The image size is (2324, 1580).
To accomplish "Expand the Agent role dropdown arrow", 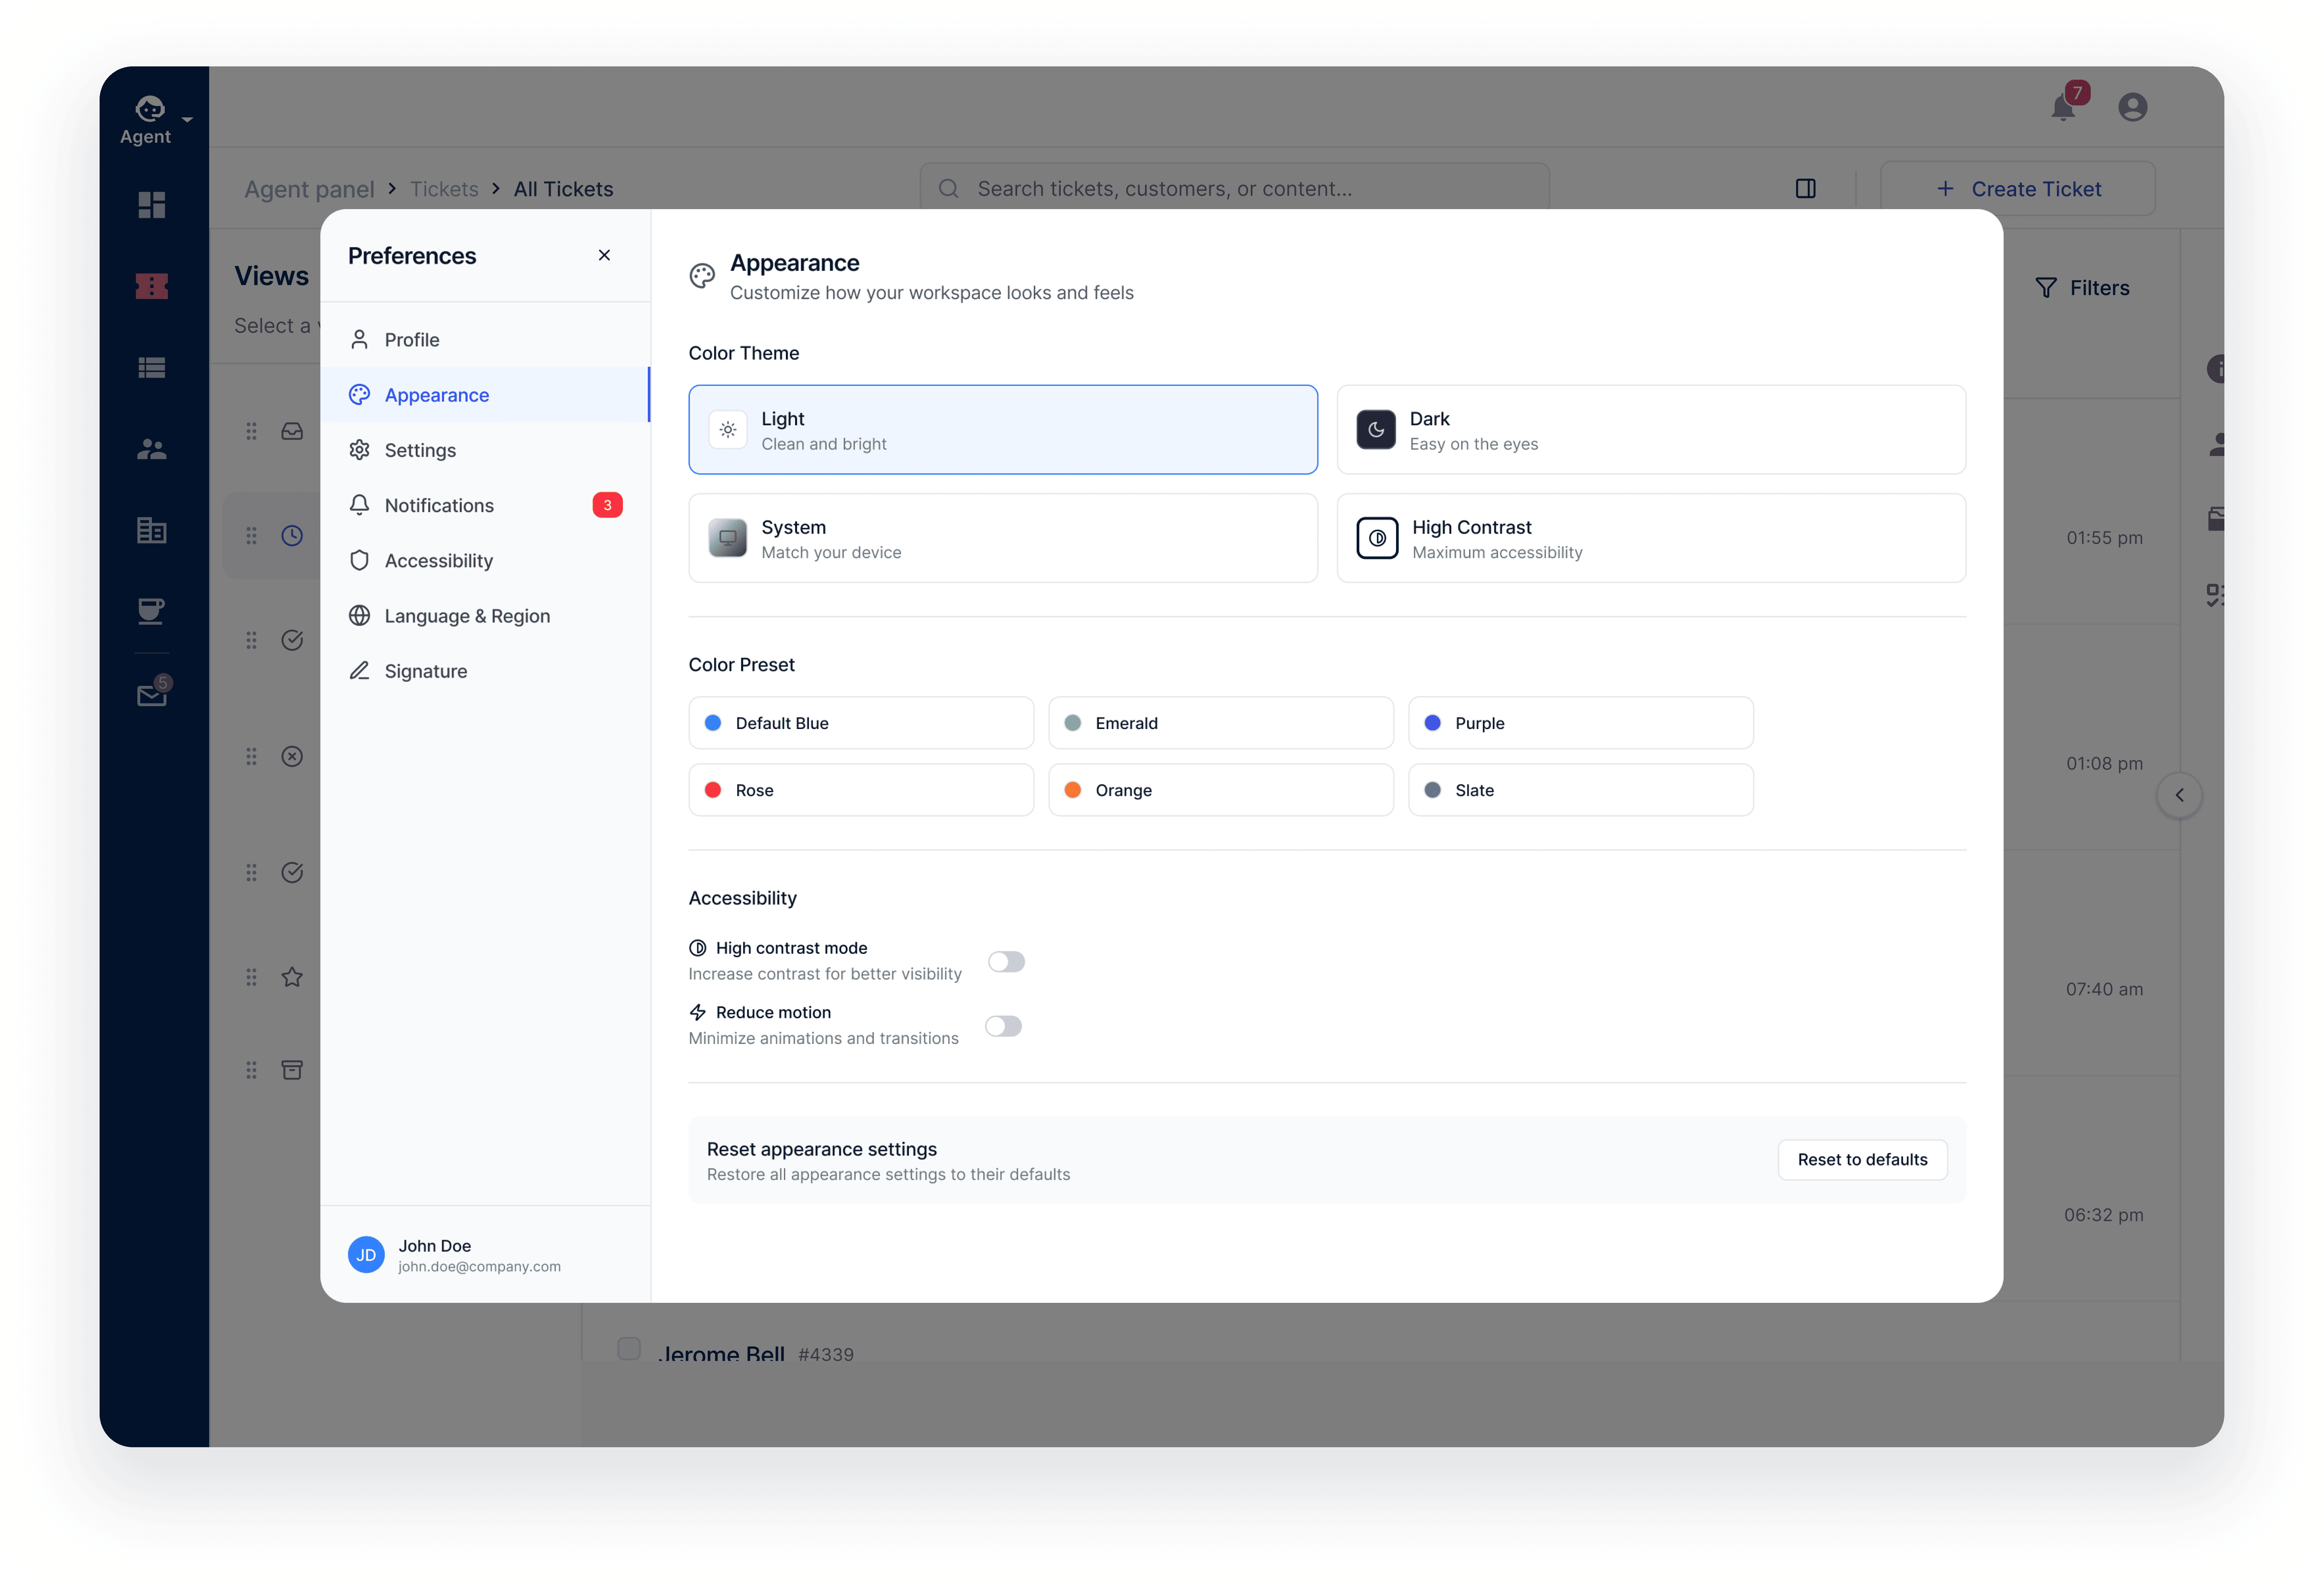I will point(187,119).
